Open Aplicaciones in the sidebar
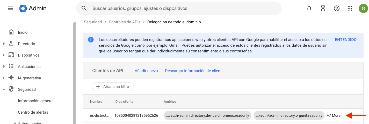369x124 pixels. (29, 67)
